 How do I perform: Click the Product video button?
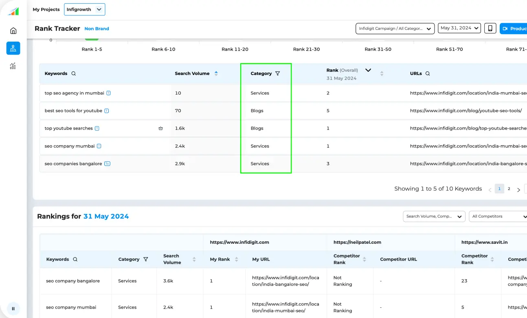tap(514, 29)
